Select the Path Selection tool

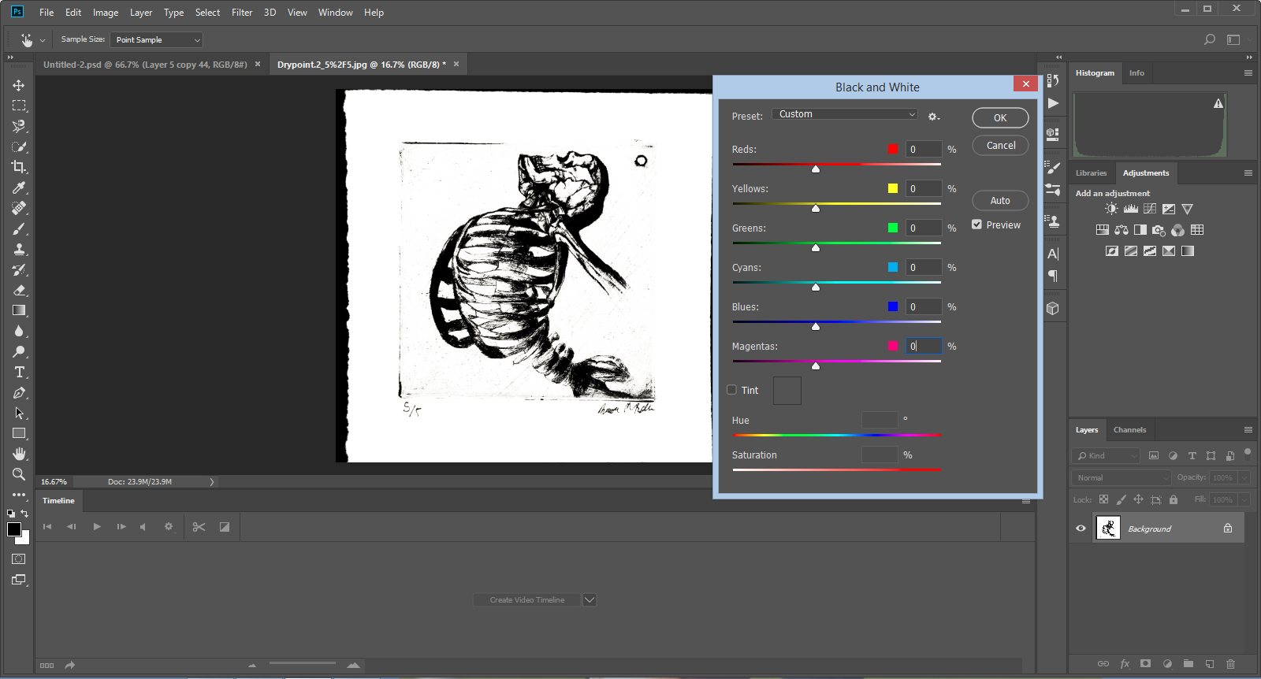tap(19, 413)
